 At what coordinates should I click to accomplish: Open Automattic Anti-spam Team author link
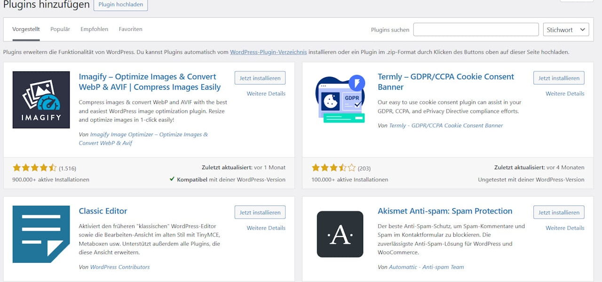426,267
